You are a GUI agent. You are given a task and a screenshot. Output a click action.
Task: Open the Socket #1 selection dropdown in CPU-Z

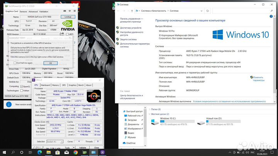(x=55, y=141)
